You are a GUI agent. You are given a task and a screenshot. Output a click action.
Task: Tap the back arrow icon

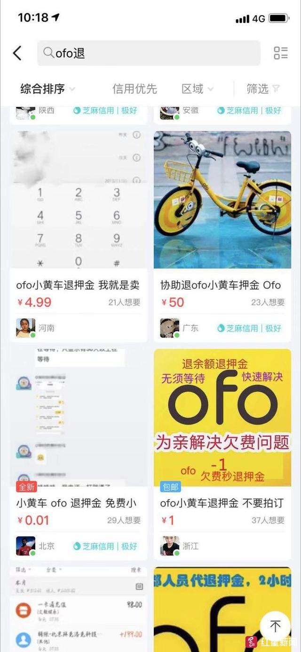tap(17, 53)
